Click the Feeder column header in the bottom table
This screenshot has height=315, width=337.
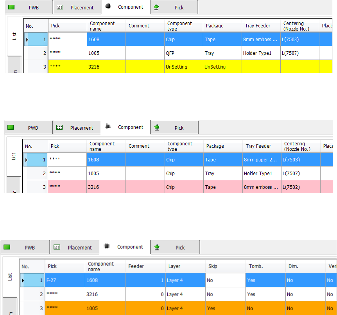145,266
